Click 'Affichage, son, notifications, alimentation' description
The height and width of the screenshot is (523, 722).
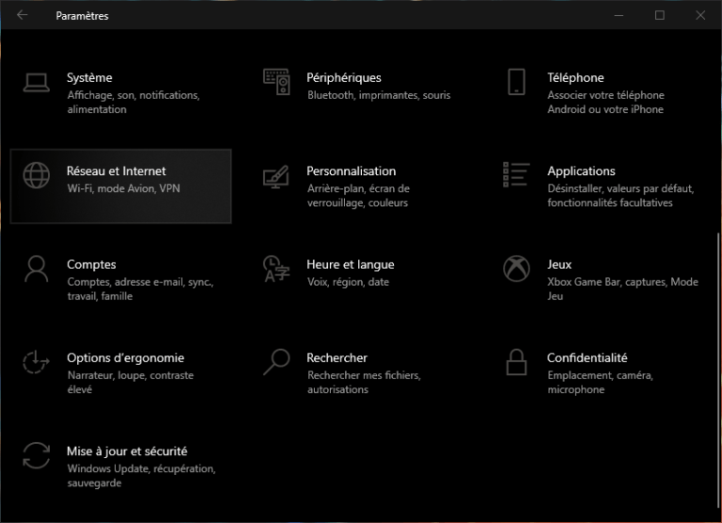pyautogui.click(x=133, y=103)
